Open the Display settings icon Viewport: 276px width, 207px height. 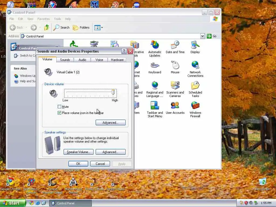[195, 47]
